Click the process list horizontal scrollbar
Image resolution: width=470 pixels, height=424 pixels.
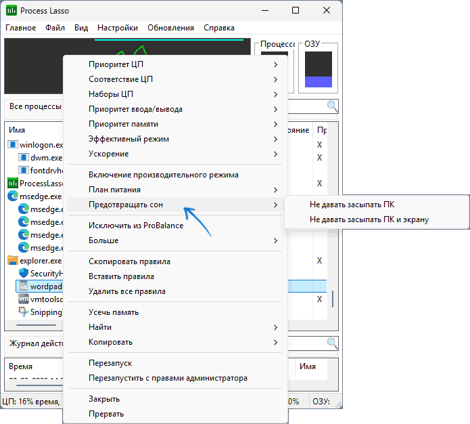click(x=36, y=325)
